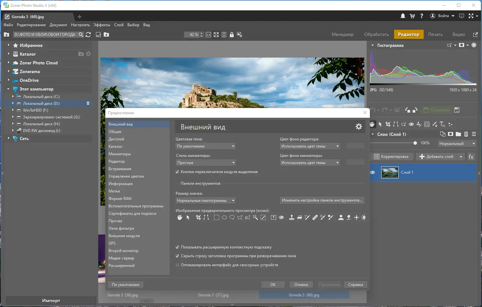Add a mask to the layer
This screenshot has width=482, height=307.
pos(451,134)
